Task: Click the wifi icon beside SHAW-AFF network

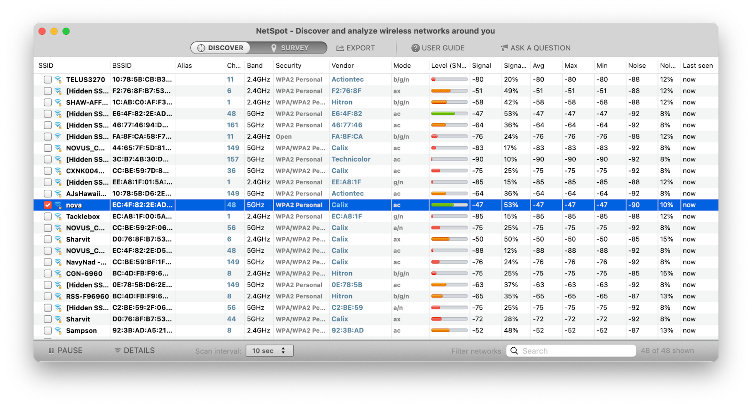Action: pos(58,102)
